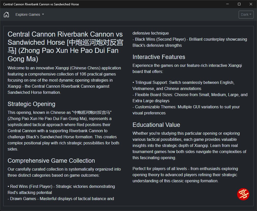257x211 pixels.
Task: Open the Explore Games dropdown menu
Action: [x=30, y=14]
